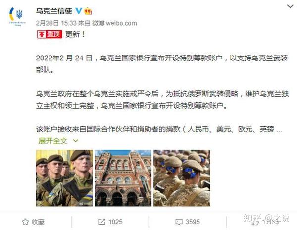
Task: Click the 1025 repost count
Action: tap(115, 222)
